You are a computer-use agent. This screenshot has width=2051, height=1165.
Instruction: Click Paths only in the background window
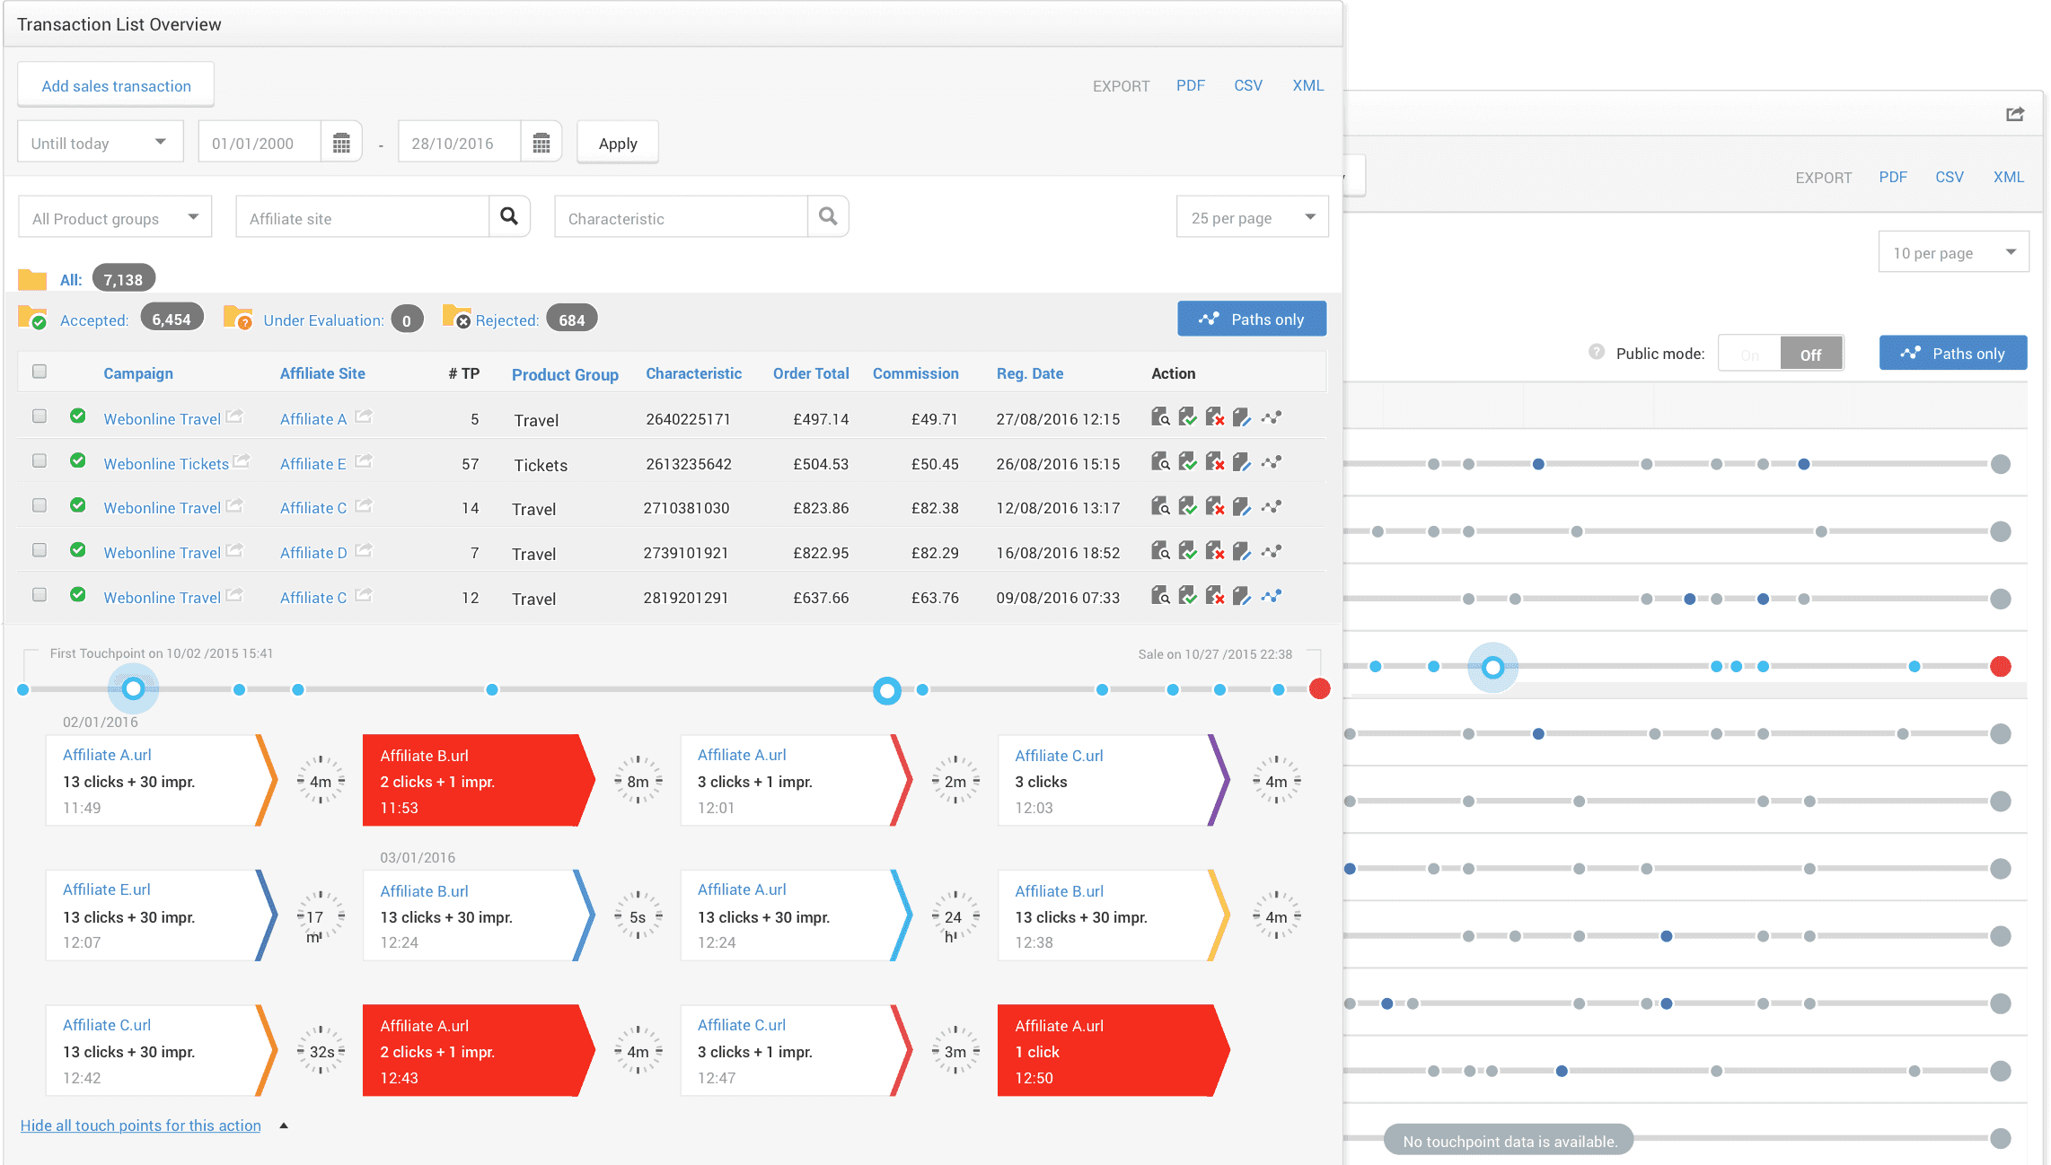1953,353
